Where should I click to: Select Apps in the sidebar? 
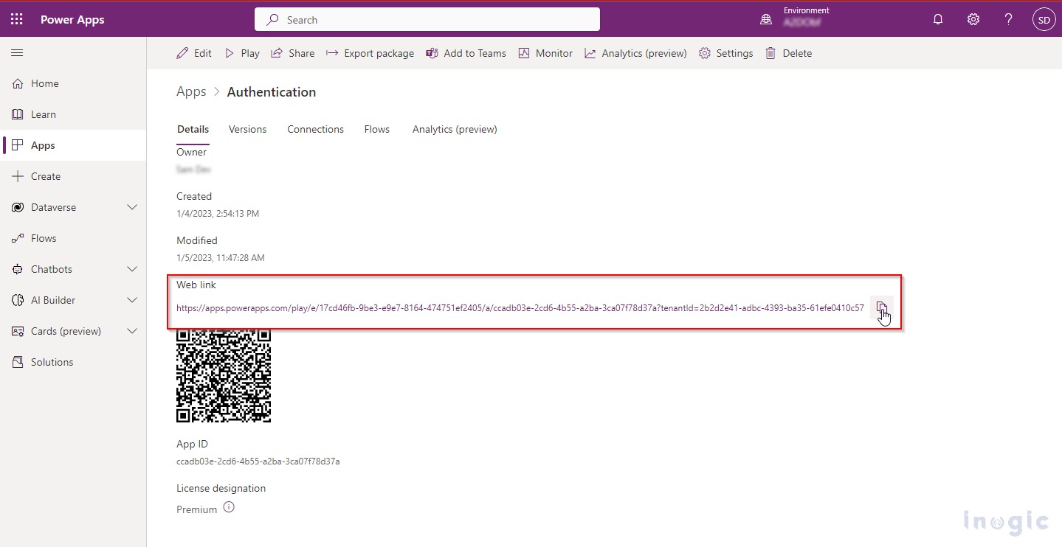click(x=73, y=145)
